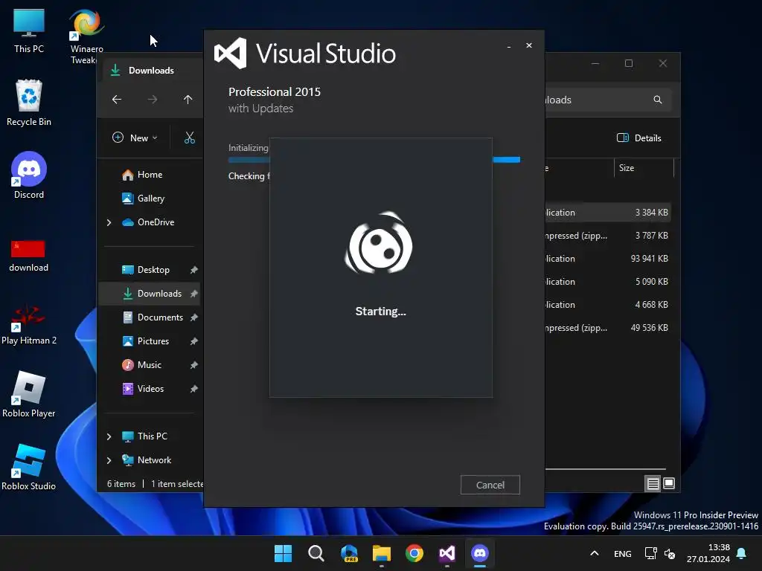Screen dimensions: 762x571
Task: Open Microsoft Edge Preview from taskbar
Action: click(349, 553)
